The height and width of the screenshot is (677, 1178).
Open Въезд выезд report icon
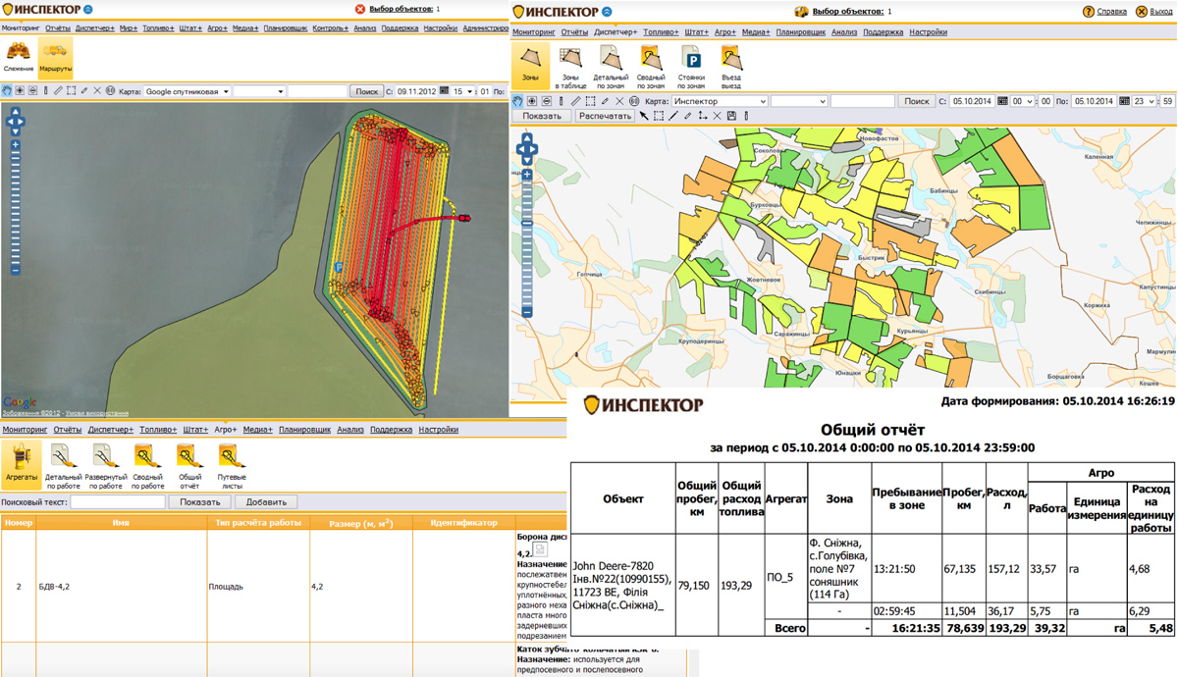pyautogui.click(x=730, y=67)
